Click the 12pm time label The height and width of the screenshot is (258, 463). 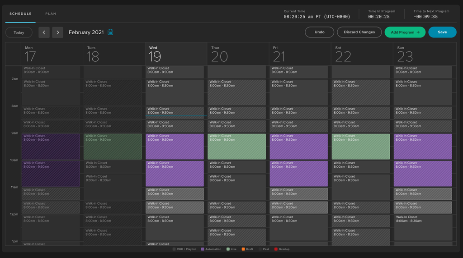tap(14, 214)
